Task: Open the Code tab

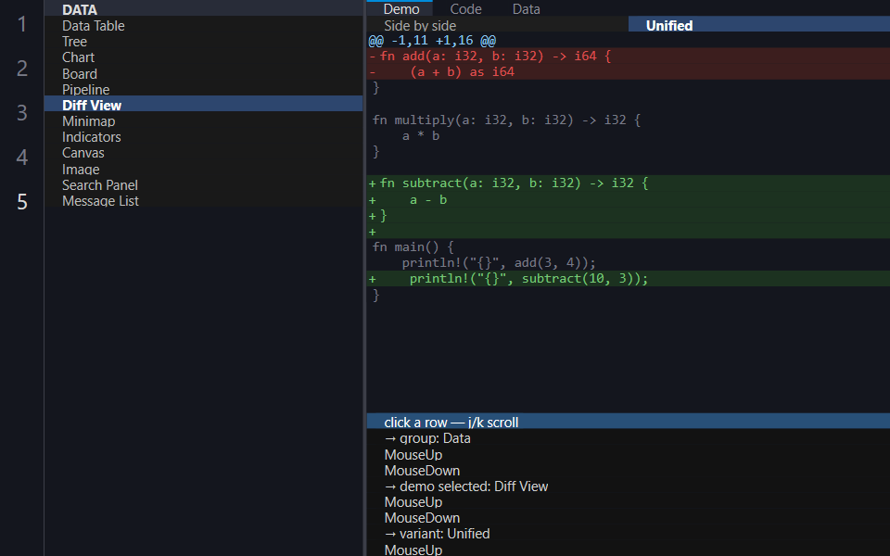Action: (465, 9)
